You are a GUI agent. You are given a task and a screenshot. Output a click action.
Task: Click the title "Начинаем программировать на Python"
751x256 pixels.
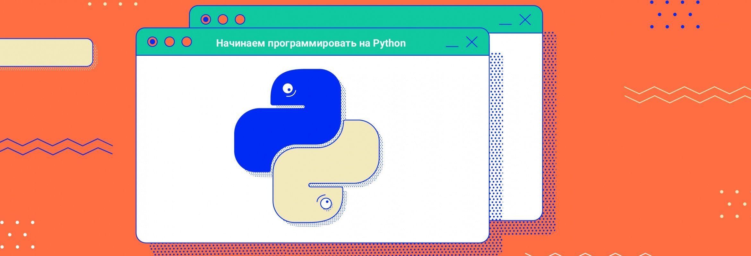click(x=311, y=43)
